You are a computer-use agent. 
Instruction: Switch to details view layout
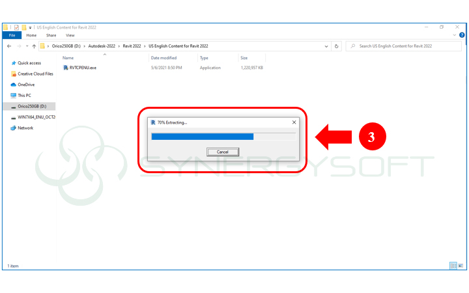coord(453,266)
